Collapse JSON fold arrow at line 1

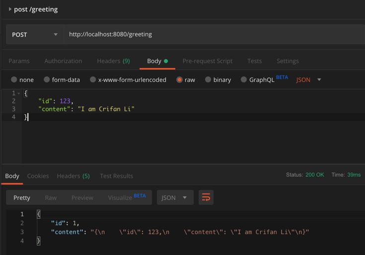point(19,93)
